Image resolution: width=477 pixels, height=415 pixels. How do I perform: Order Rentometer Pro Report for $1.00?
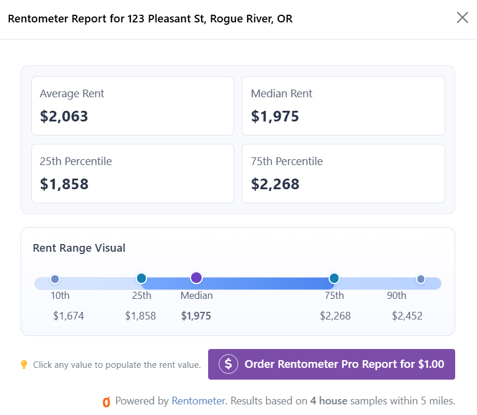pyautogui.click(x=331, y=364)
